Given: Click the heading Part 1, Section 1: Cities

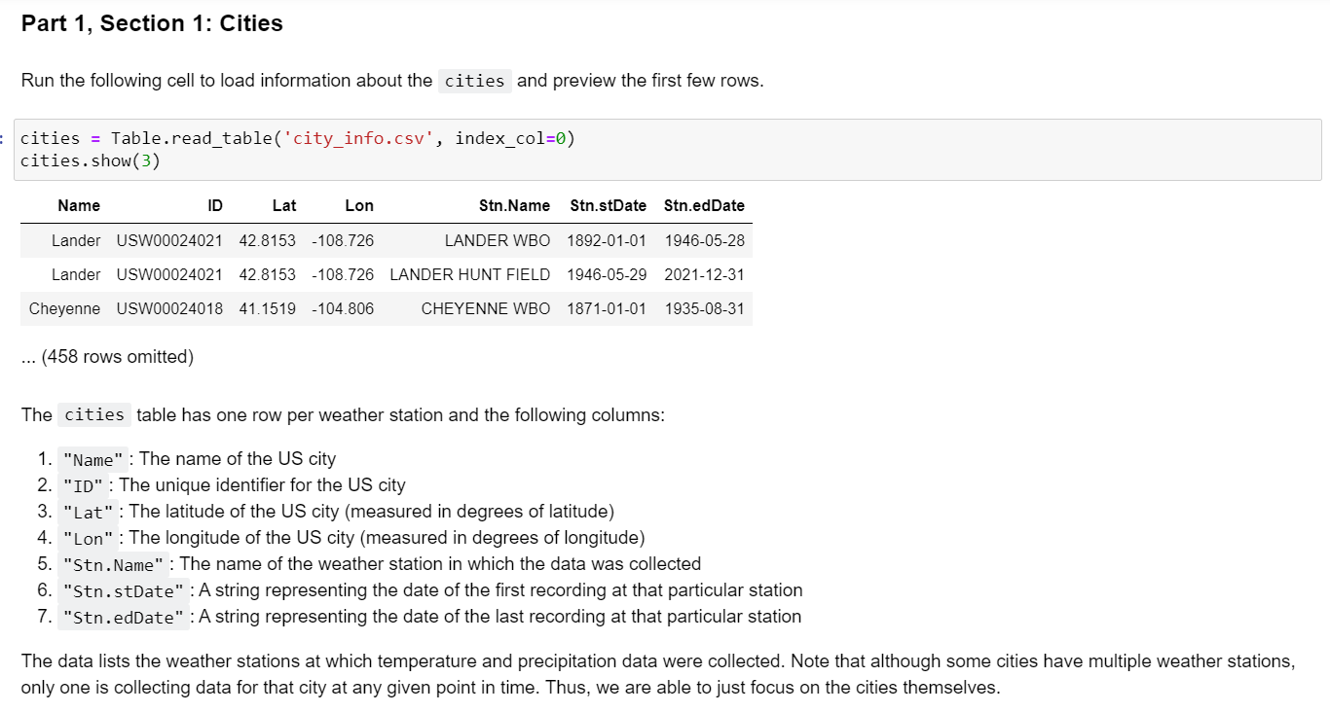Looking at the screenshot, I should click(x=151, y=22).
